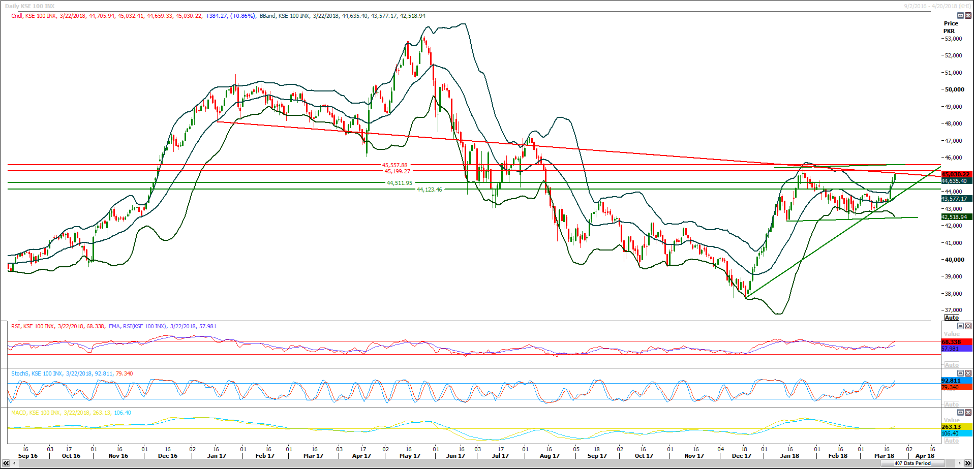Click Auto scale in the RSI panel
Screen dimensions: 974x469
coord(952,365)
